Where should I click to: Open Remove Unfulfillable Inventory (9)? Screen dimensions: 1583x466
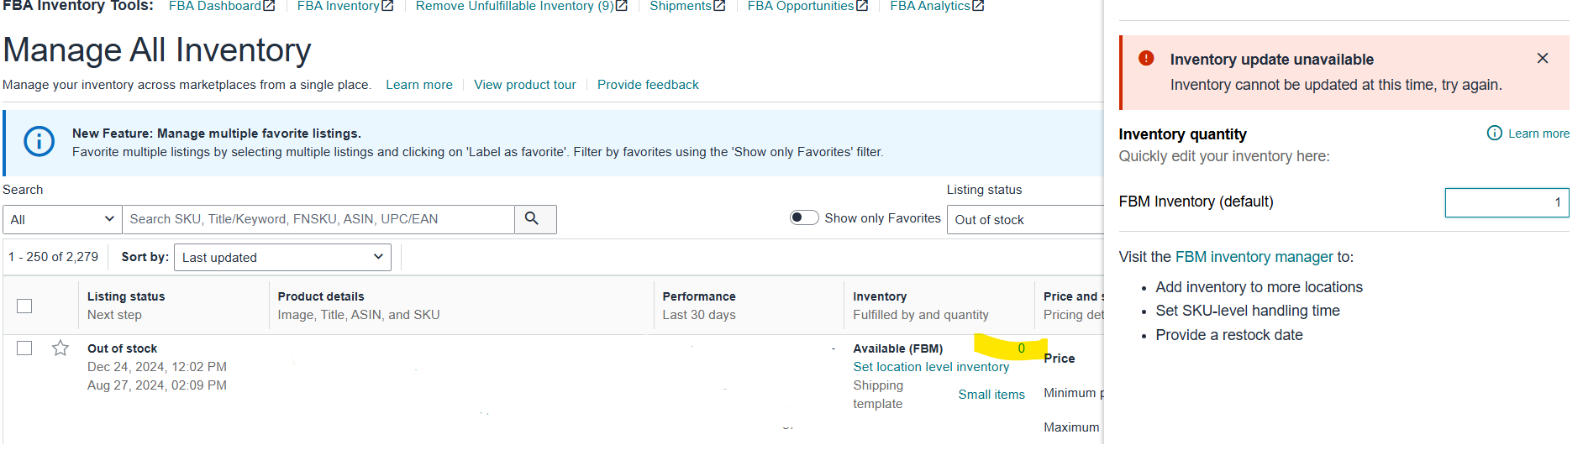(x=515, y=6)
